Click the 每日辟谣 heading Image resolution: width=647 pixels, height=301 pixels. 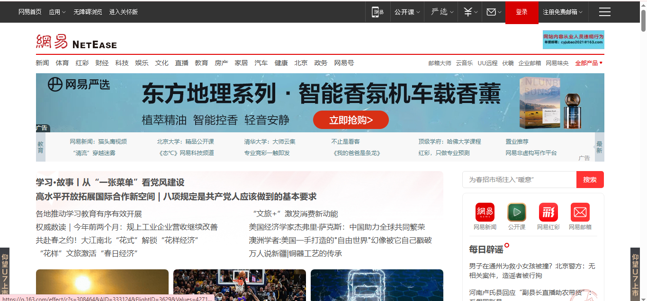point(486,249)
